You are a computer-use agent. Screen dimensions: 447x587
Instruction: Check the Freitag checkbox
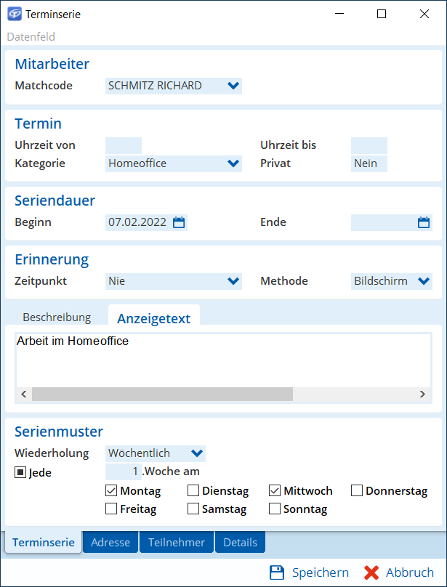[x=111, y=509]
